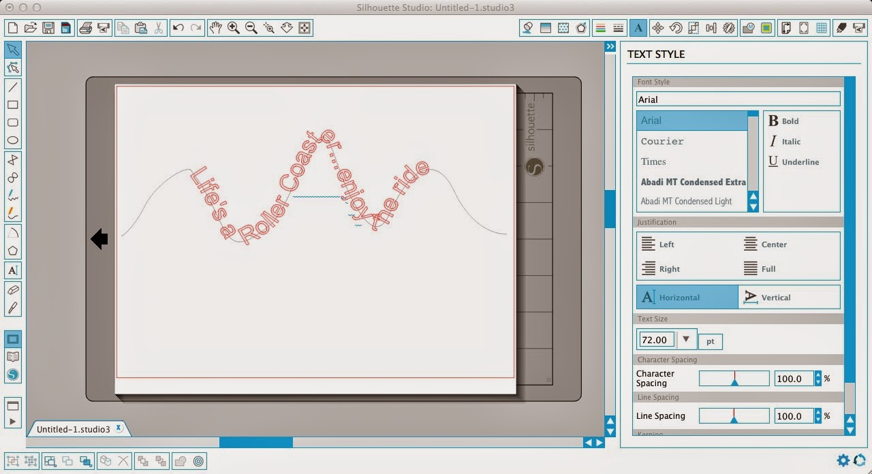
Task: Expand the collapsed panel chevron above the sidebar
Action: (610, 46)
